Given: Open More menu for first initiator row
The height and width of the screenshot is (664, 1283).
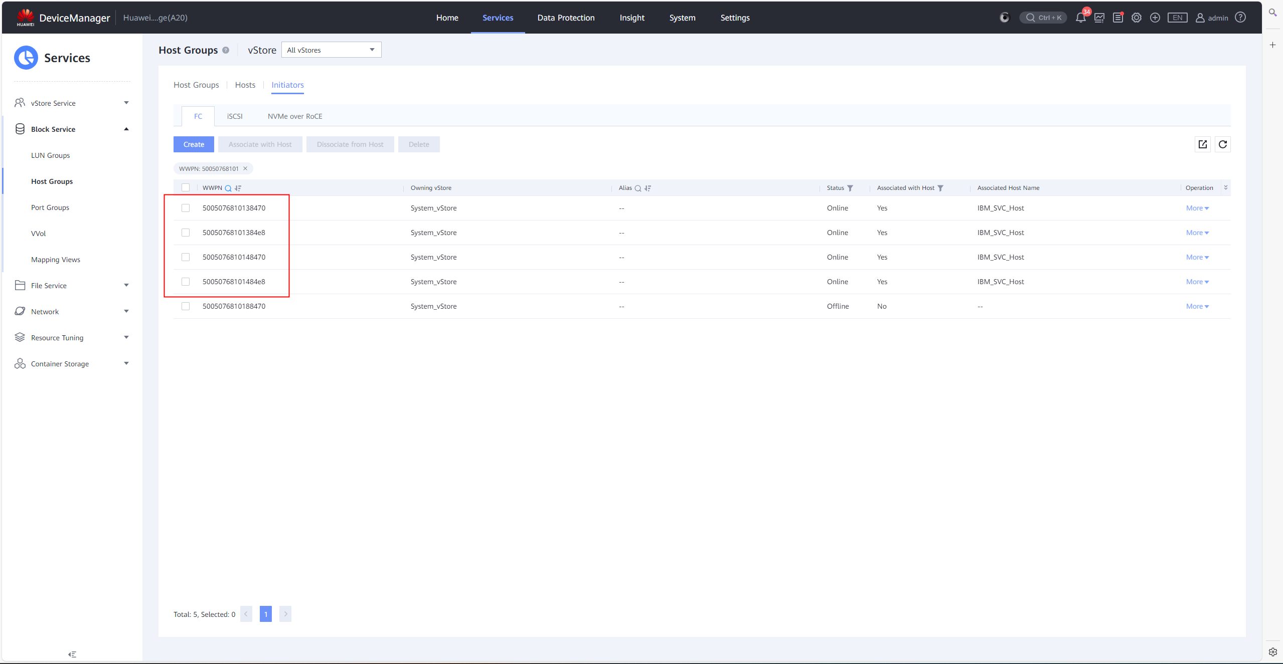Looking at the screenshot, I should [1197, 208].
